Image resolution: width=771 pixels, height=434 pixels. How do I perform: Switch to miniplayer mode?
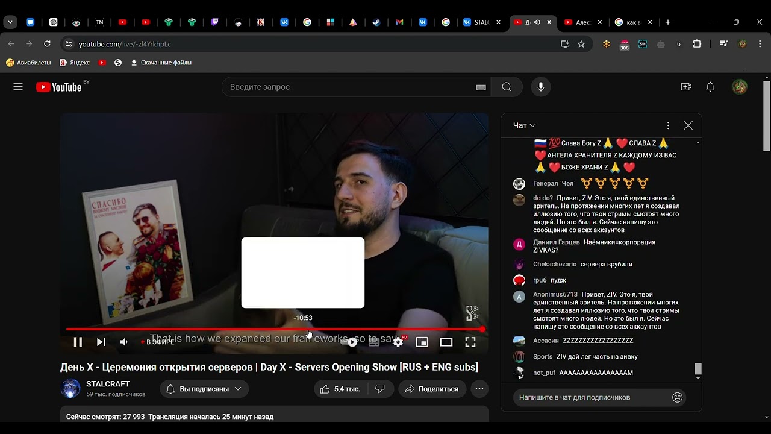422,342
